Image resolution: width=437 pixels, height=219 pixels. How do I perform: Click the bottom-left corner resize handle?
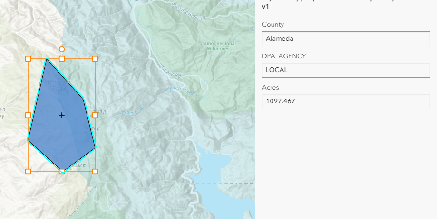(x=28, y=171)
